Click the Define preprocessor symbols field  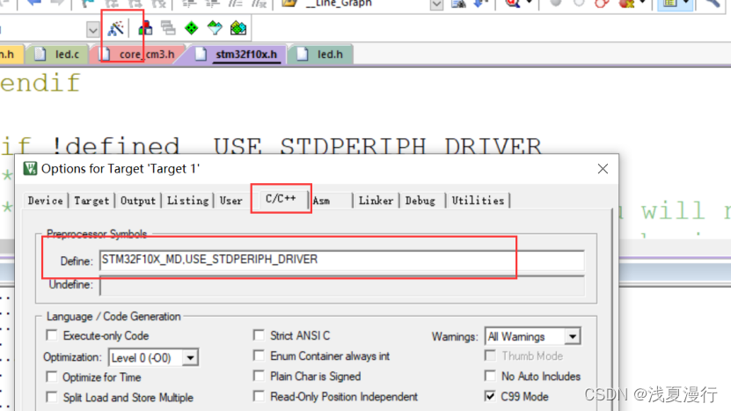pos(341,260)
